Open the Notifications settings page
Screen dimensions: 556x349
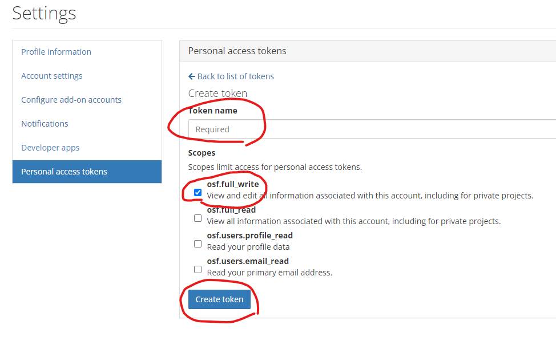coord(45,124)
